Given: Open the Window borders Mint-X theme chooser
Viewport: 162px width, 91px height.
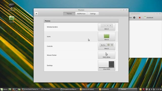Looking at the screenshot, I should 107,27.
